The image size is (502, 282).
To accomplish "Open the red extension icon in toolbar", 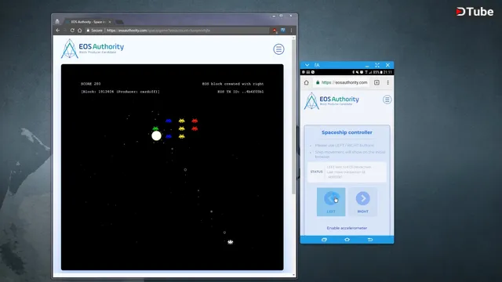I will point(275,31).
